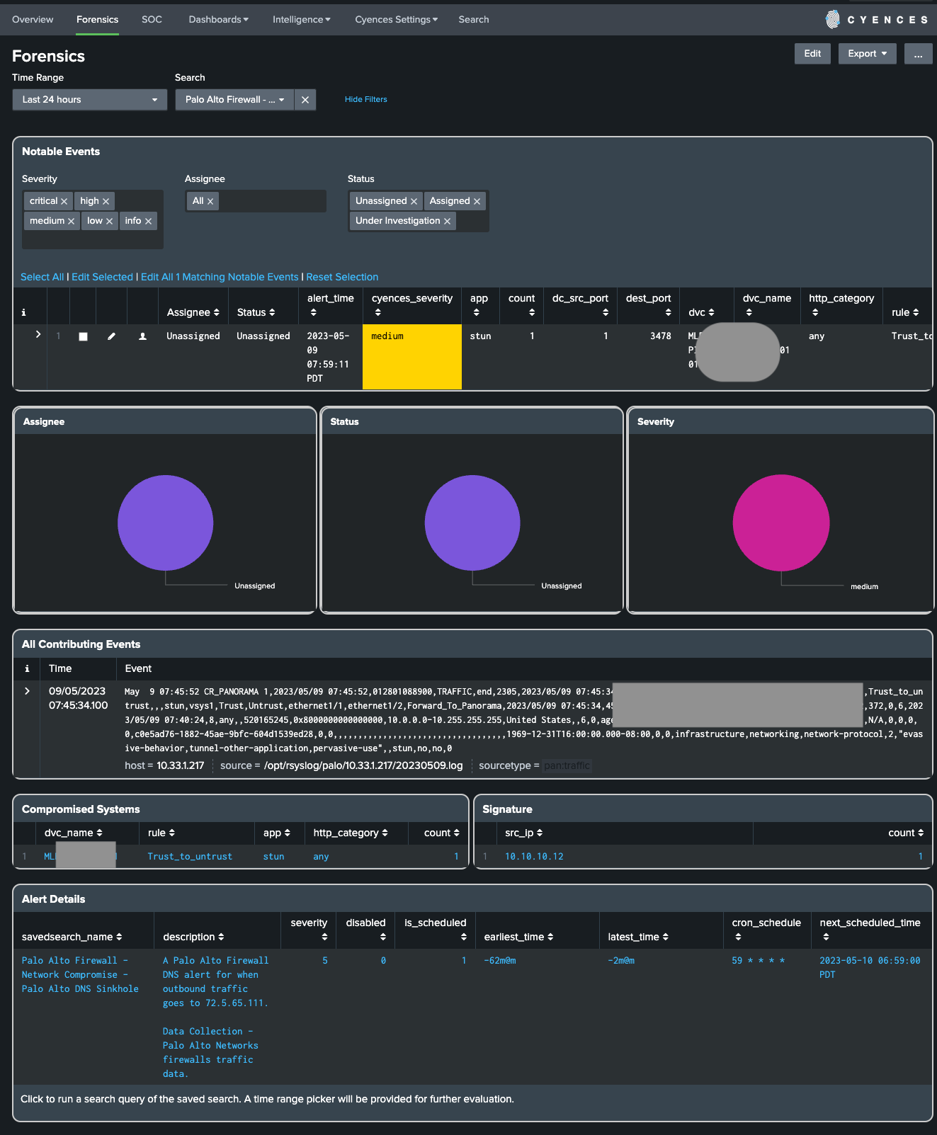Screen dimensions: 937x1135
Task: Click the assign user icon in notable event row
Action: click(x=142, y=336)
